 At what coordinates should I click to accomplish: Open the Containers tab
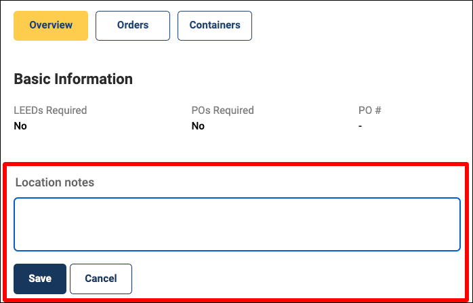tap(215, 26)
